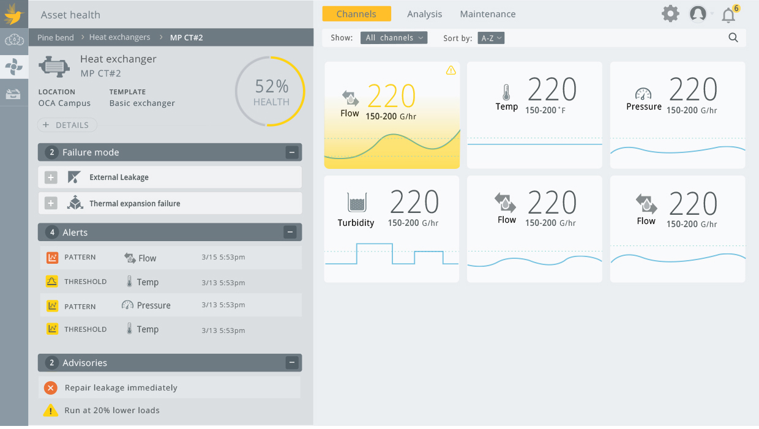
Task: Open the A-Z sort dropdown
Action: point(491,37)
